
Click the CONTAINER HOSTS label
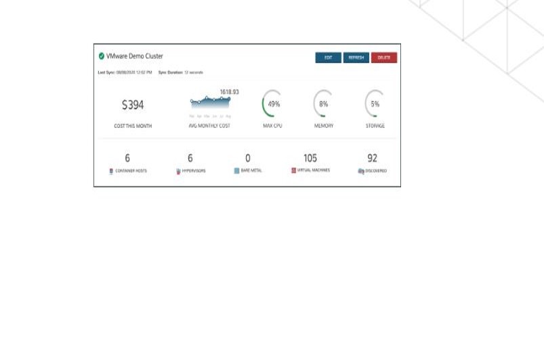point(131,171)
